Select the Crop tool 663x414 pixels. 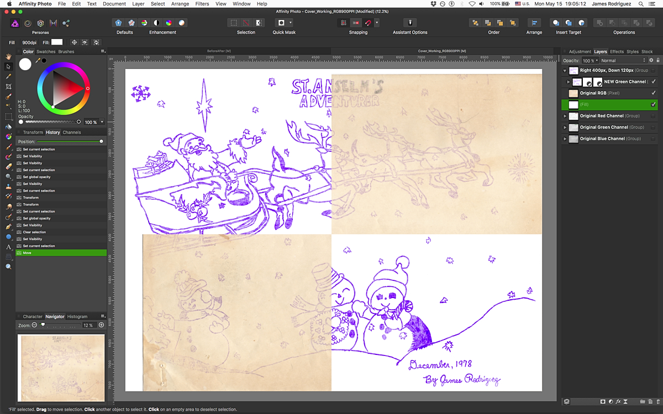point(8,87)
